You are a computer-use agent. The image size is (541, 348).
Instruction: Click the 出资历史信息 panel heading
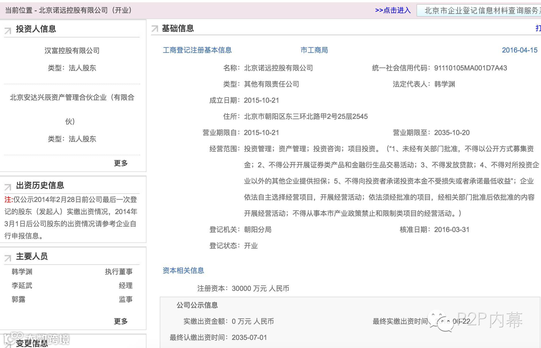tap(40, 185)
